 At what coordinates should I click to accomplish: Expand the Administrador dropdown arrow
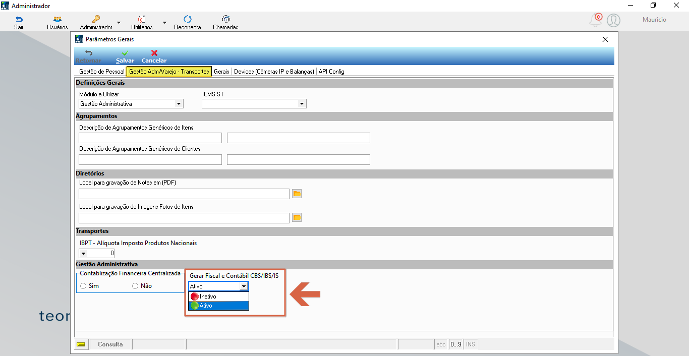[x=119, y=23]
